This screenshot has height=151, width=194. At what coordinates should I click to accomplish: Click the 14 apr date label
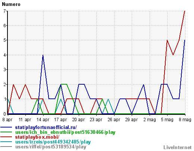click(x=43, y=120)
